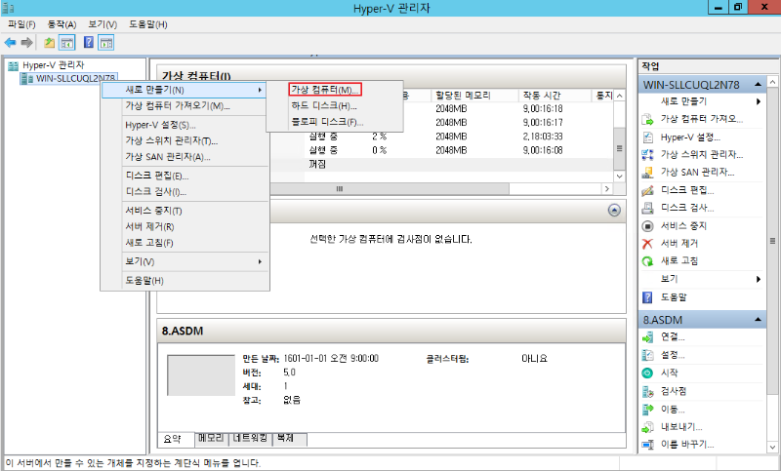The height and width of the screenshot is (471, 781).
Task: Click the inspect disk icon in the Actions pane
Action: point(647,208)
